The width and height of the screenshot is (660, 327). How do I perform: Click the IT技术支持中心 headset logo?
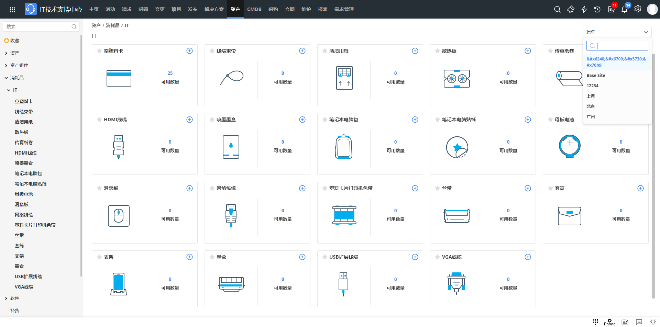click(x=31, y=9)
